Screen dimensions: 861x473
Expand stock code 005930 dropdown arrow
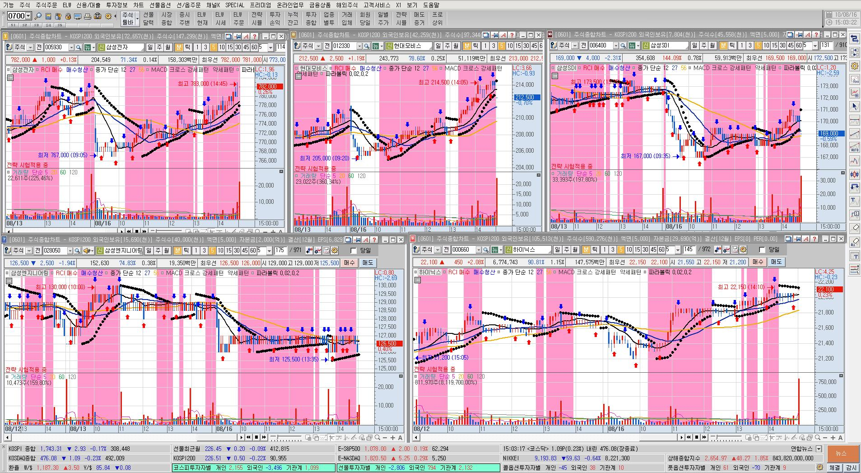pos(71,47)
